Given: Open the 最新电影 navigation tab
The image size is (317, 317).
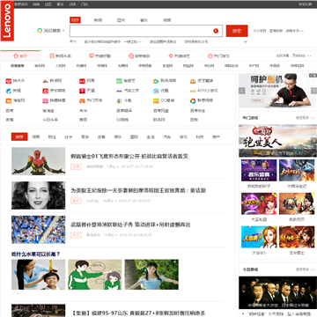Looking at the screenshot, I should [139, 55].
